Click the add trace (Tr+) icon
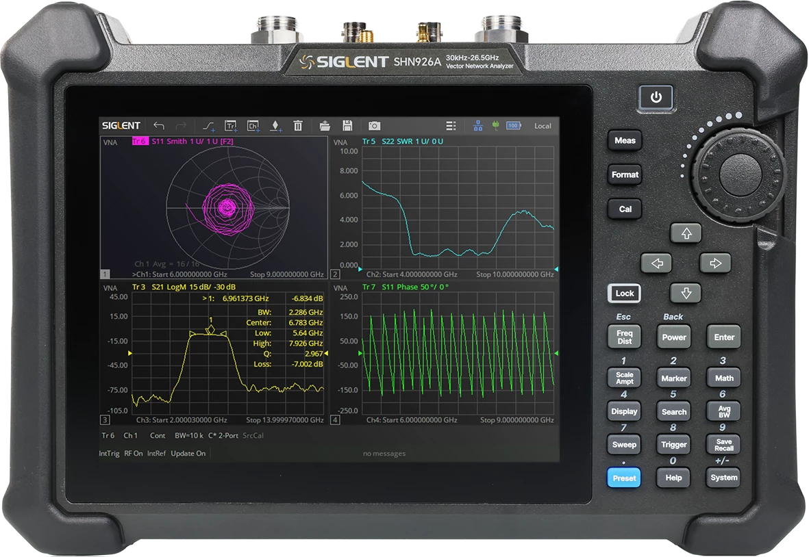809x557 pixels. [x=231, y=126]
